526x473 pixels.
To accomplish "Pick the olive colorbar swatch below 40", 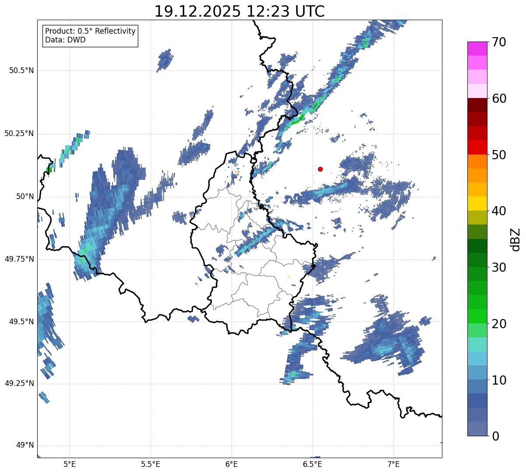I will [x=477, y=217].
